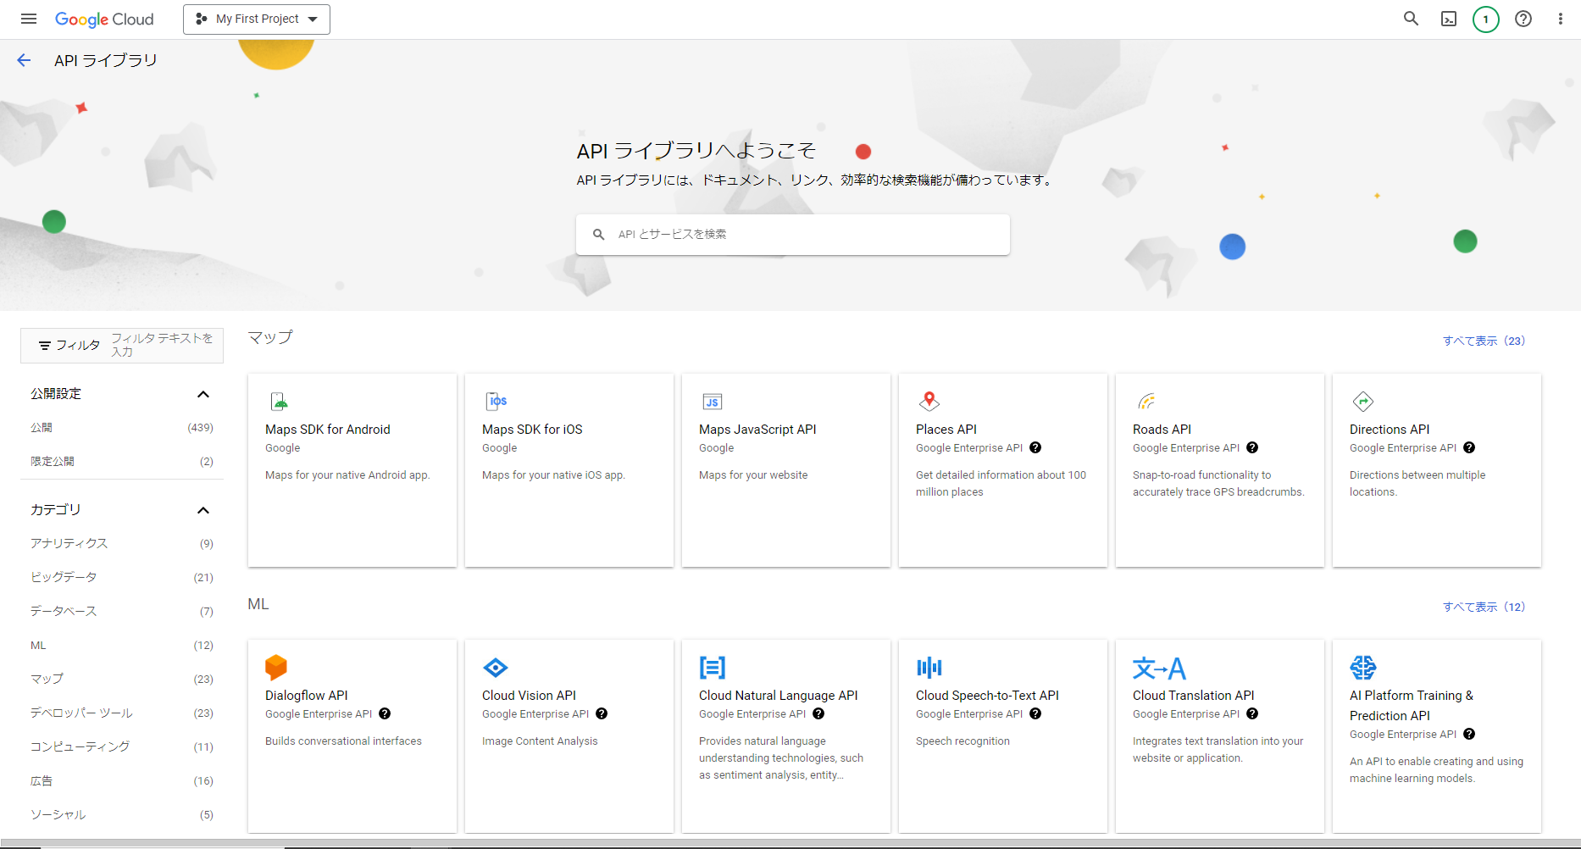Focus the API とサービスを検索 search box
1581x849 pixels.
click(793, 235)
